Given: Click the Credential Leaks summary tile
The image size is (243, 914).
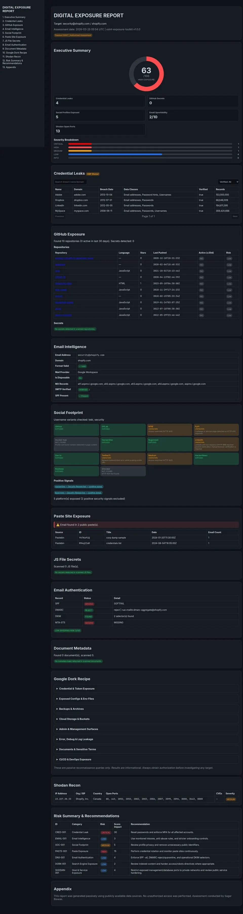Looking at the screenshot, I should click(x=99, y=101).
